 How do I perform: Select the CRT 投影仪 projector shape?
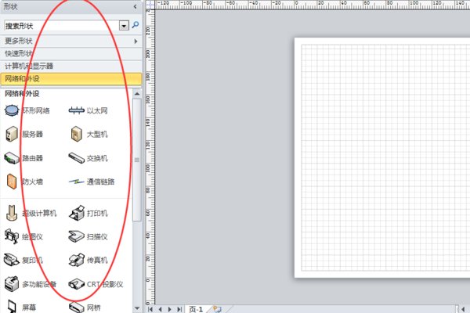pyautogui.click(x=96, y=284)
